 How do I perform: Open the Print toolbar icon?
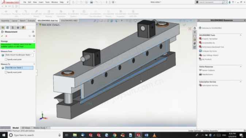[x=91, y=2]
